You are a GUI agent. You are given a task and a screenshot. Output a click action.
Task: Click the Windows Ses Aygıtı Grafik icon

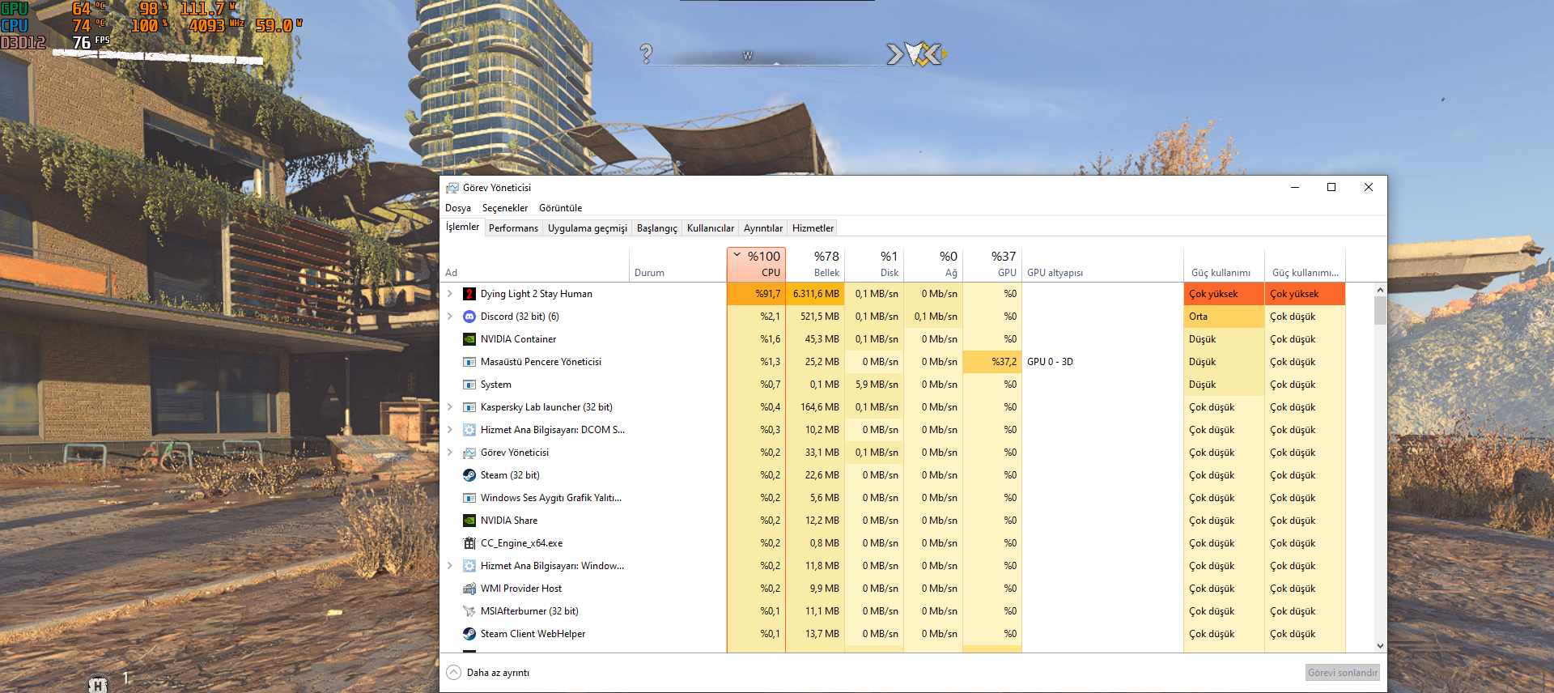tap(469, 498)
